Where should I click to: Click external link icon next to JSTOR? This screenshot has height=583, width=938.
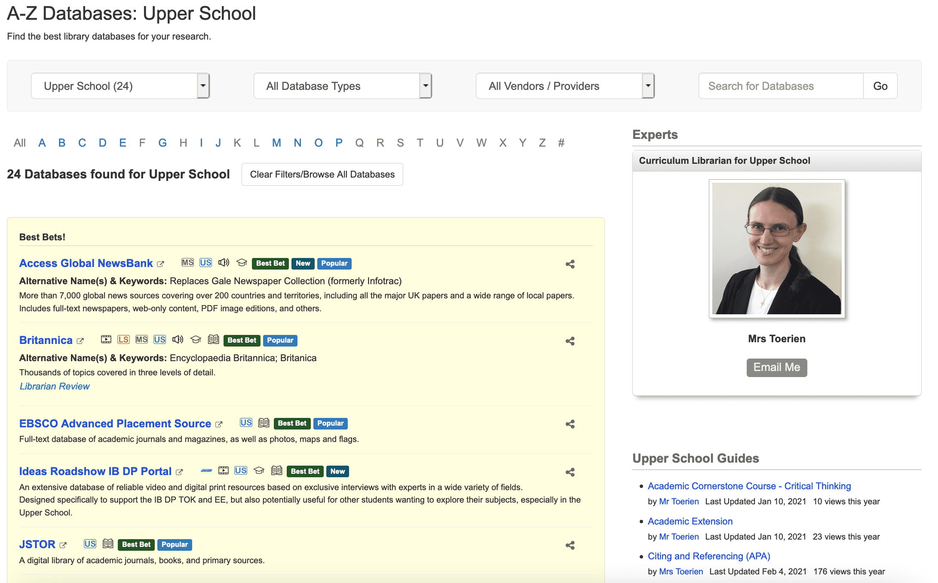click(x=63, y=545)
